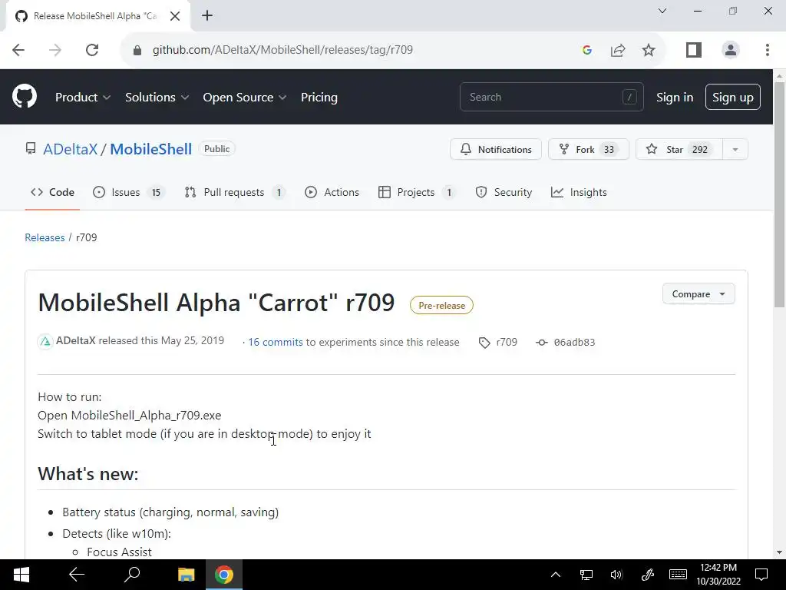Viewport: 786px width, 590px height.
Task: Open the Projects tab
Action: click(417, 192)
